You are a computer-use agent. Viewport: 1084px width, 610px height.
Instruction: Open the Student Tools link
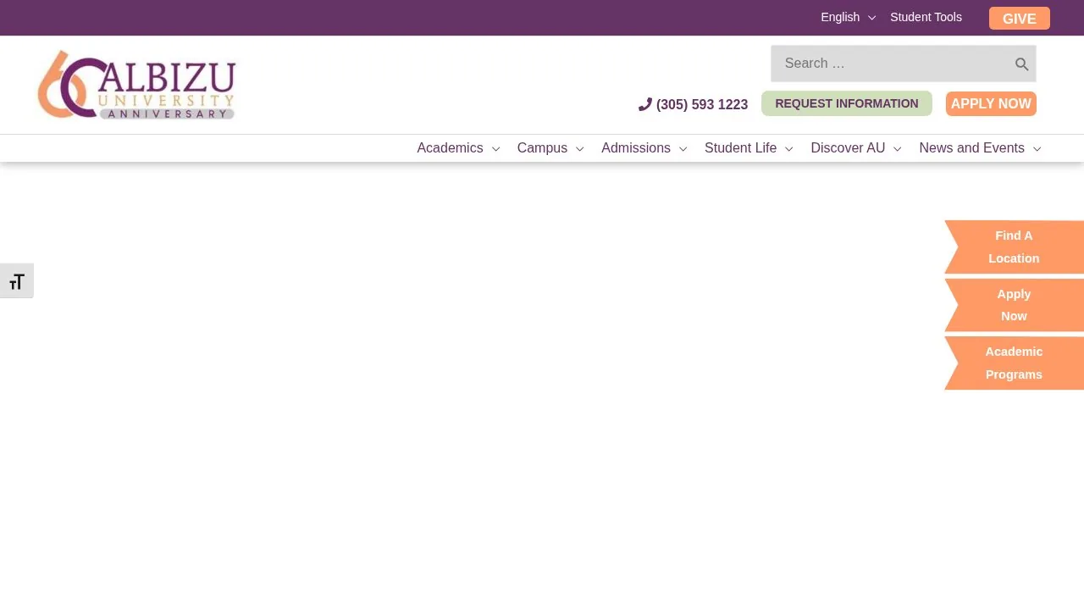coord(926,17)
